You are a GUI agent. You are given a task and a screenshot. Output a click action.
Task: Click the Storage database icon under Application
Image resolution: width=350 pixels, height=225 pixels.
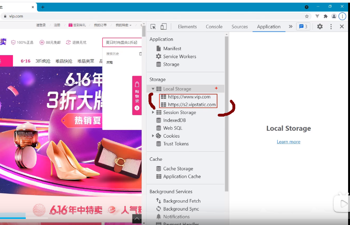point(158,64)
